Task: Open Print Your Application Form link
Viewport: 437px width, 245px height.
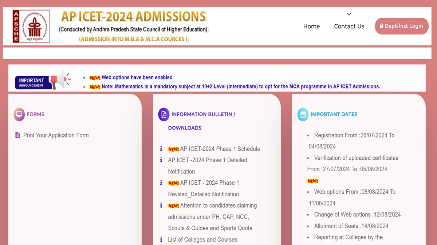Action: (x=56, y=135)
